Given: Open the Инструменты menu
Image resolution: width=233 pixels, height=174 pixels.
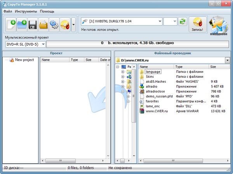Looking at the screenshot, I should point(26,11).
